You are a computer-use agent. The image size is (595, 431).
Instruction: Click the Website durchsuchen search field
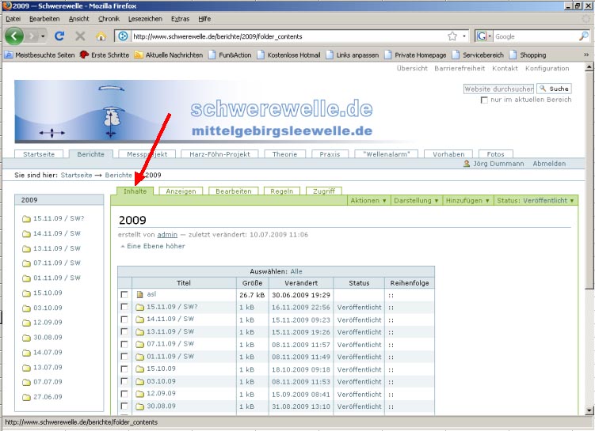(498, 89)
